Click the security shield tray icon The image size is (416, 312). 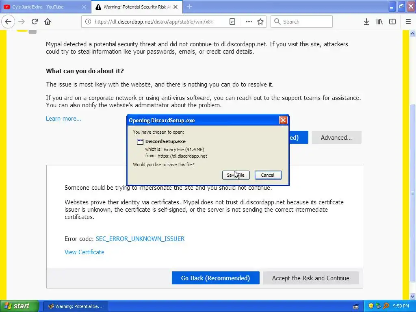point(371,306)
